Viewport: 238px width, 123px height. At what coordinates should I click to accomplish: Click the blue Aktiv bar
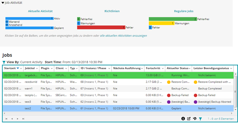pos(30,19)
